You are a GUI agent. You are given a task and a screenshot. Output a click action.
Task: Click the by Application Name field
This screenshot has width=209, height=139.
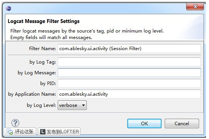point(129,94)
